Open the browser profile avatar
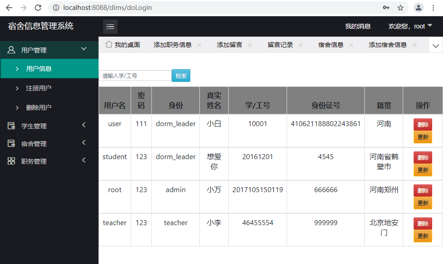443x264 pixels. point(419,8)
